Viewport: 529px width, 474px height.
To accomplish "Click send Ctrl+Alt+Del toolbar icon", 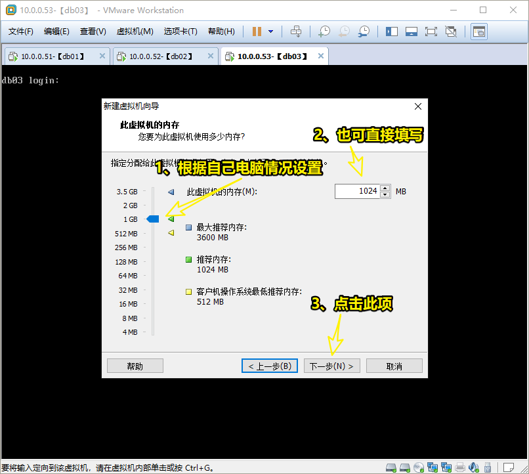I will (x=296, y=32).
